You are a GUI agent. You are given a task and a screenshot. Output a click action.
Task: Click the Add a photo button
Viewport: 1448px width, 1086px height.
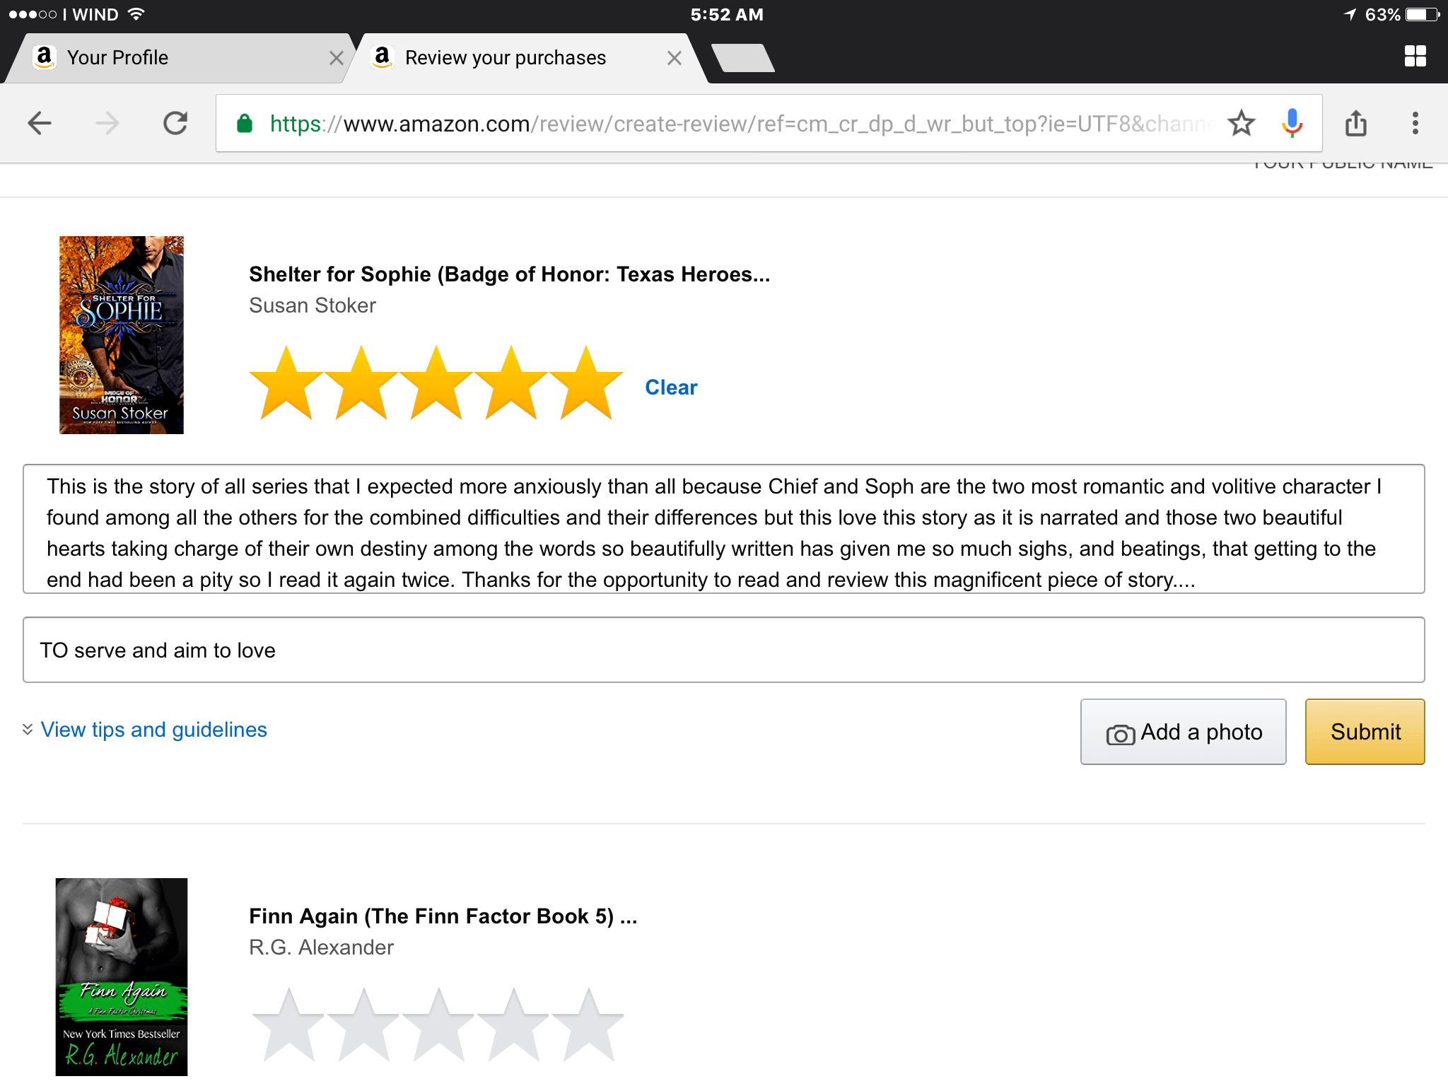[x=1183, y=732]
